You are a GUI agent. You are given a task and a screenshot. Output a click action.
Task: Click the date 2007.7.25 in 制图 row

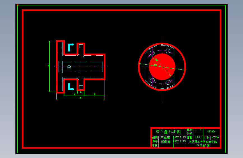tap(179, 137)
